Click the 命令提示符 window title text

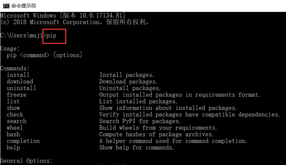pyautogui.click(x=24, y=6)
